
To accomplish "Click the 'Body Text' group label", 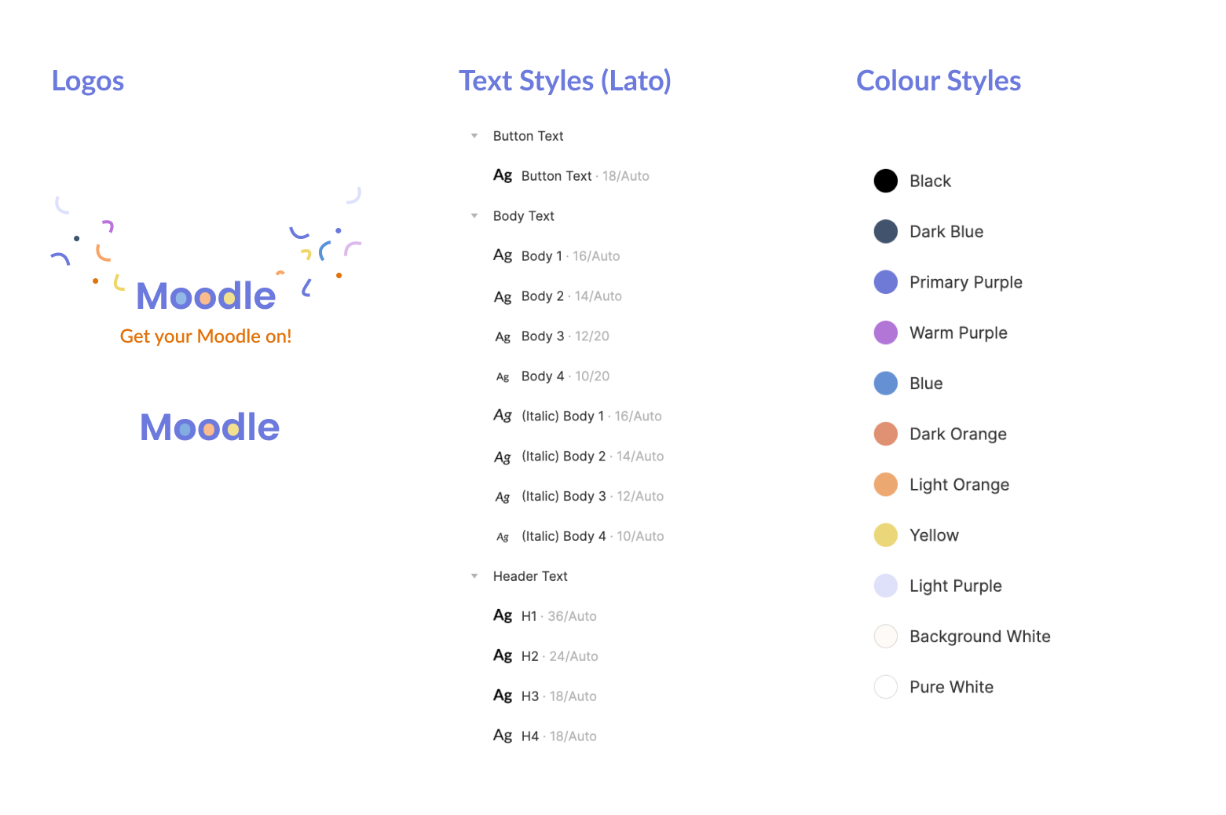I will coord(524,216).
